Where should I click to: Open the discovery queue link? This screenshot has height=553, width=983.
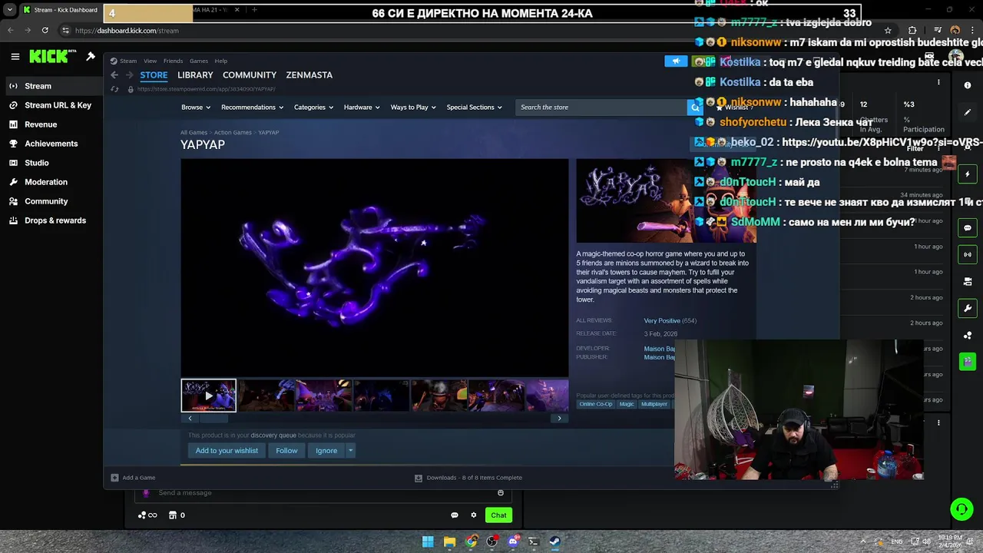pyautogui.click(x=273, y=435)
